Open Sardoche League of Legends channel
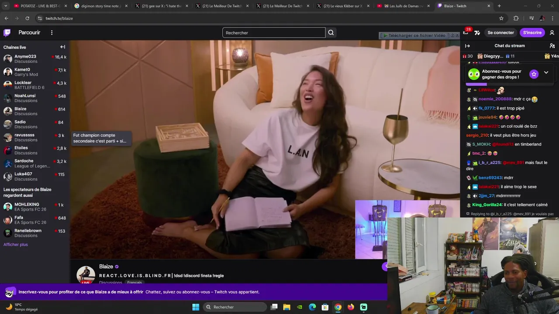Screen dimensions: 559x314 coord(35,164)
